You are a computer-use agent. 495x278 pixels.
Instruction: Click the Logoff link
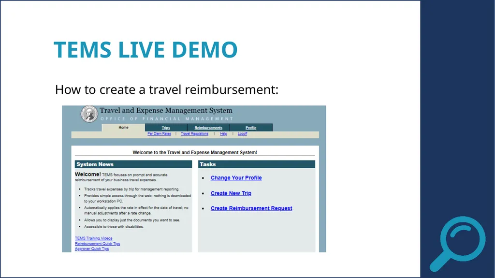point(243,133)
